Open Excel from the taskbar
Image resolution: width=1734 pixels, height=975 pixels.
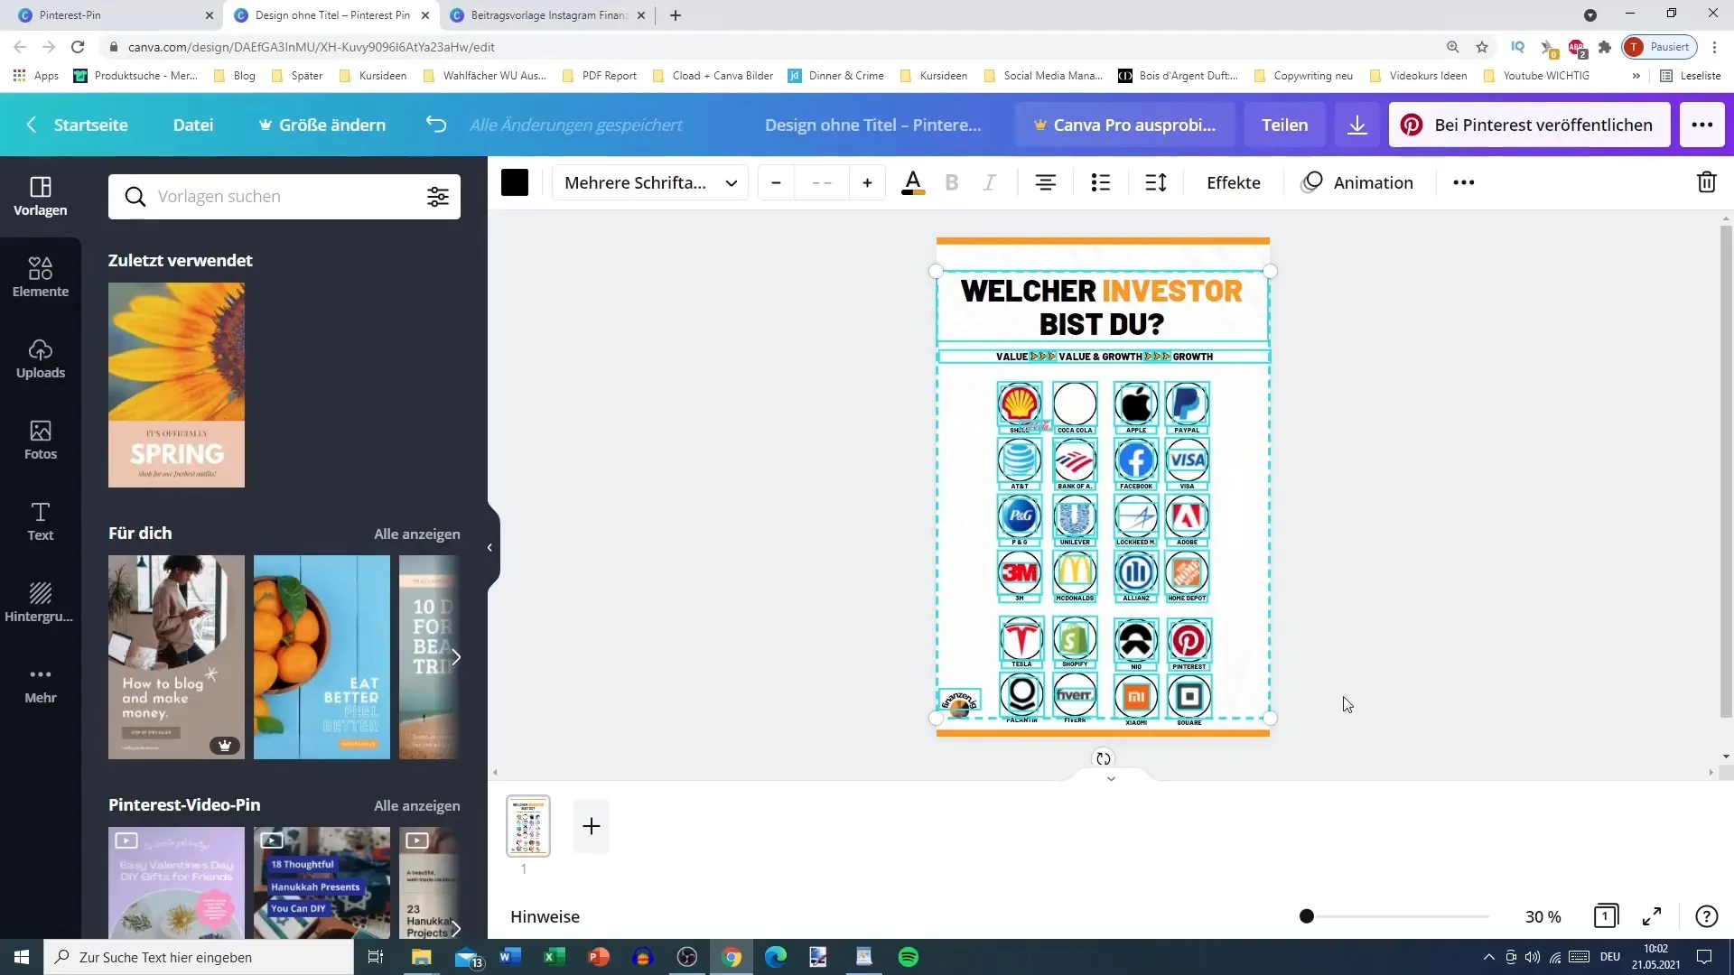point(554,957)
